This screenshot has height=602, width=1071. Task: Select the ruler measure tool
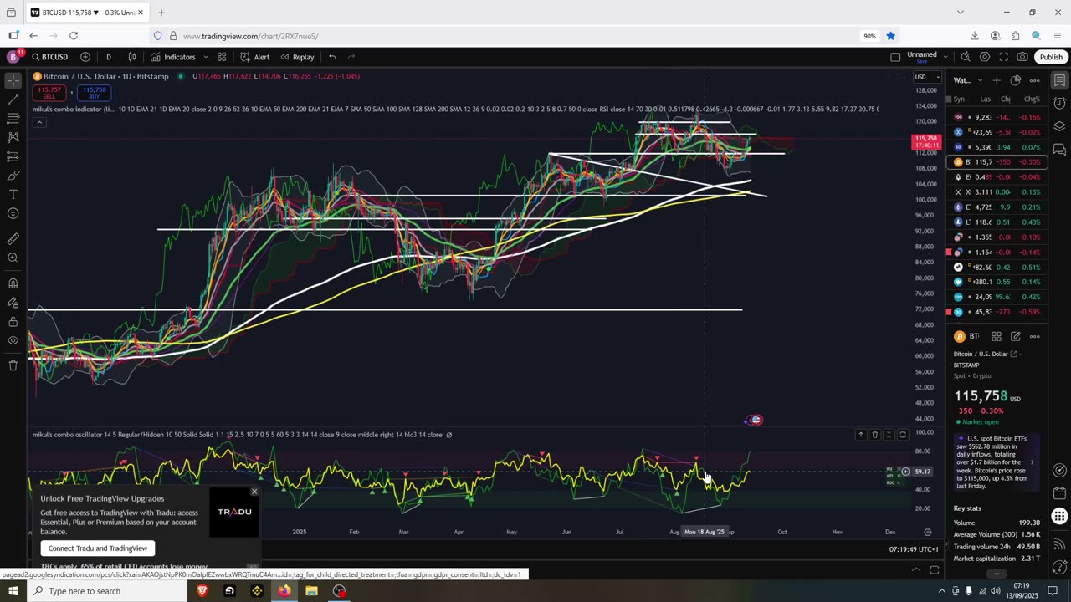coord(13,239)
